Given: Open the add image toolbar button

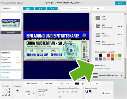Looking at the screenshot, I should coord(28,9).
